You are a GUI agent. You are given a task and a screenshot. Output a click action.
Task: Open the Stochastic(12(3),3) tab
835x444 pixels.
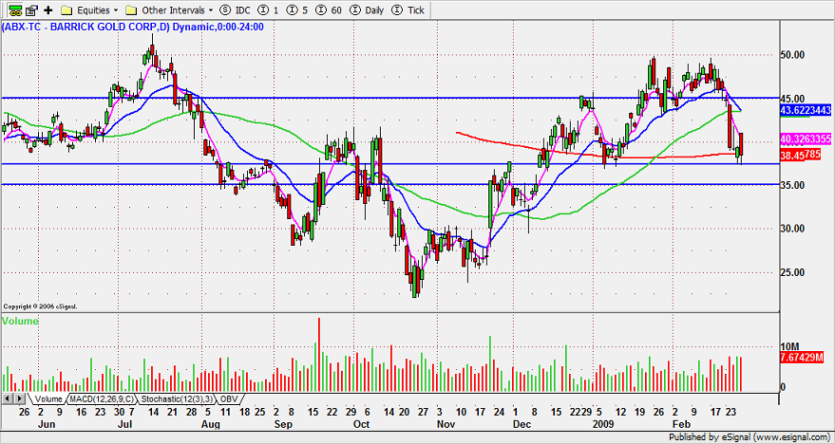click(176, 398)
